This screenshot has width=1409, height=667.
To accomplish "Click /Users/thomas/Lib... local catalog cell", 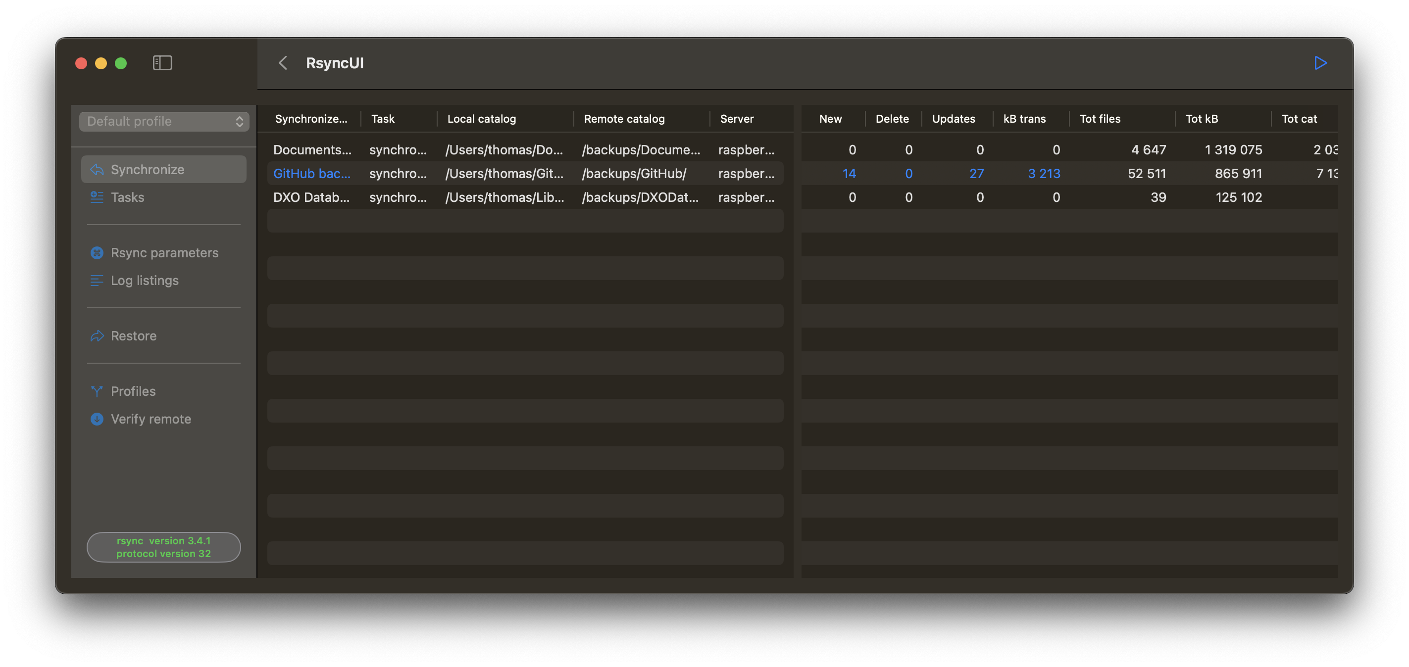I will 504,197.
